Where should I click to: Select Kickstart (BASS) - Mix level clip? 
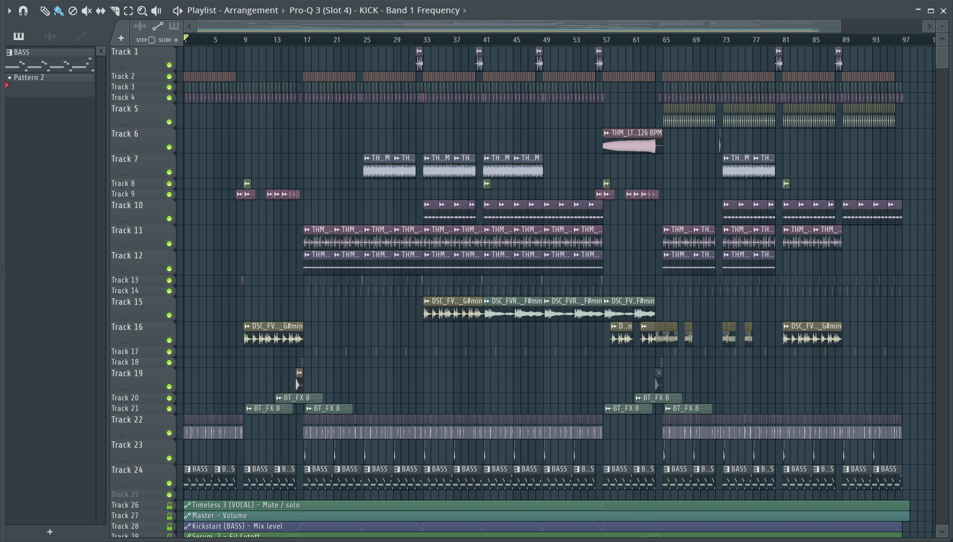pyautogui.click(x=543, y=526)
